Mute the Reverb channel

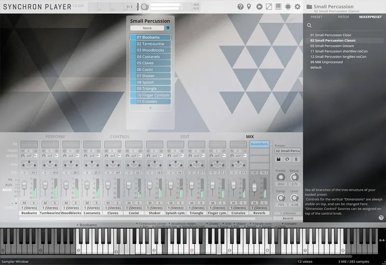coord(255,203)
